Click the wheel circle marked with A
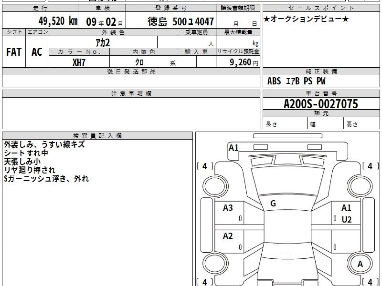 (360, 264)
